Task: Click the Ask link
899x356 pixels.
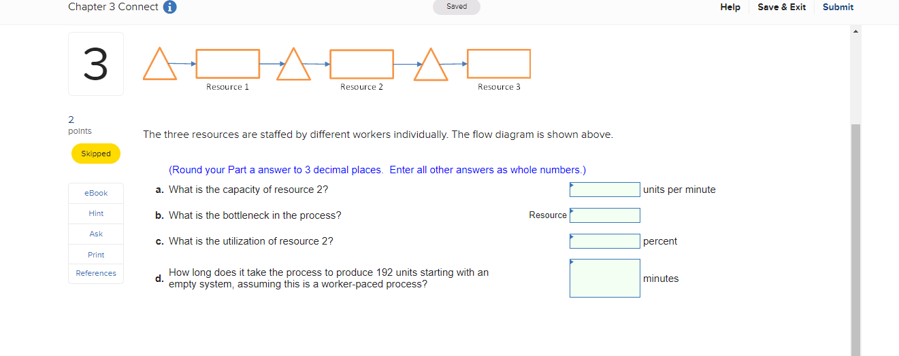Action: click(96, 234)
